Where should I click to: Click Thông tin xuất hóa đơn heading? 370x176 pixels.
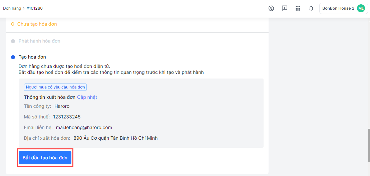[50, 97]
